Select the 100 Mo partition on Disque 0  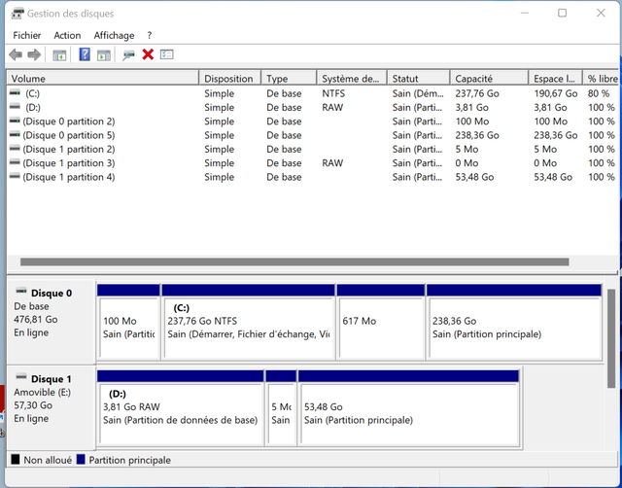click(x=128, y=322)
